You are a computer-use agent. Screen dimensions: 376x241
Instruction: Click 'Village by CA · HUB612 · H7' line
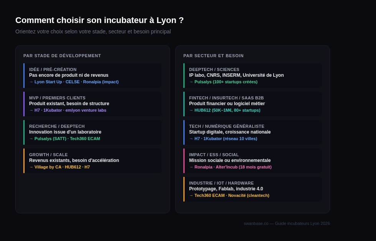point(59,167)
